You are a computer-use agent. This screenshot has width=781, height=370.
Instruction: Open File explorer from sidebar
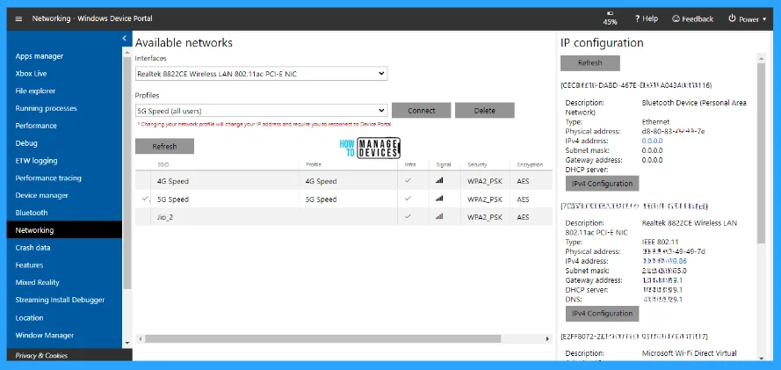(35, 91)
